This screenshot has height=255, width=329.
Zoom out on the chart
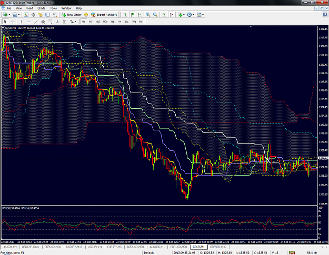(x=155, y=15)
